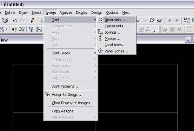Viewport: 194px width, 131px height.
Task: Select the pencil draw tool icon
Action: [x=32, y=20]
